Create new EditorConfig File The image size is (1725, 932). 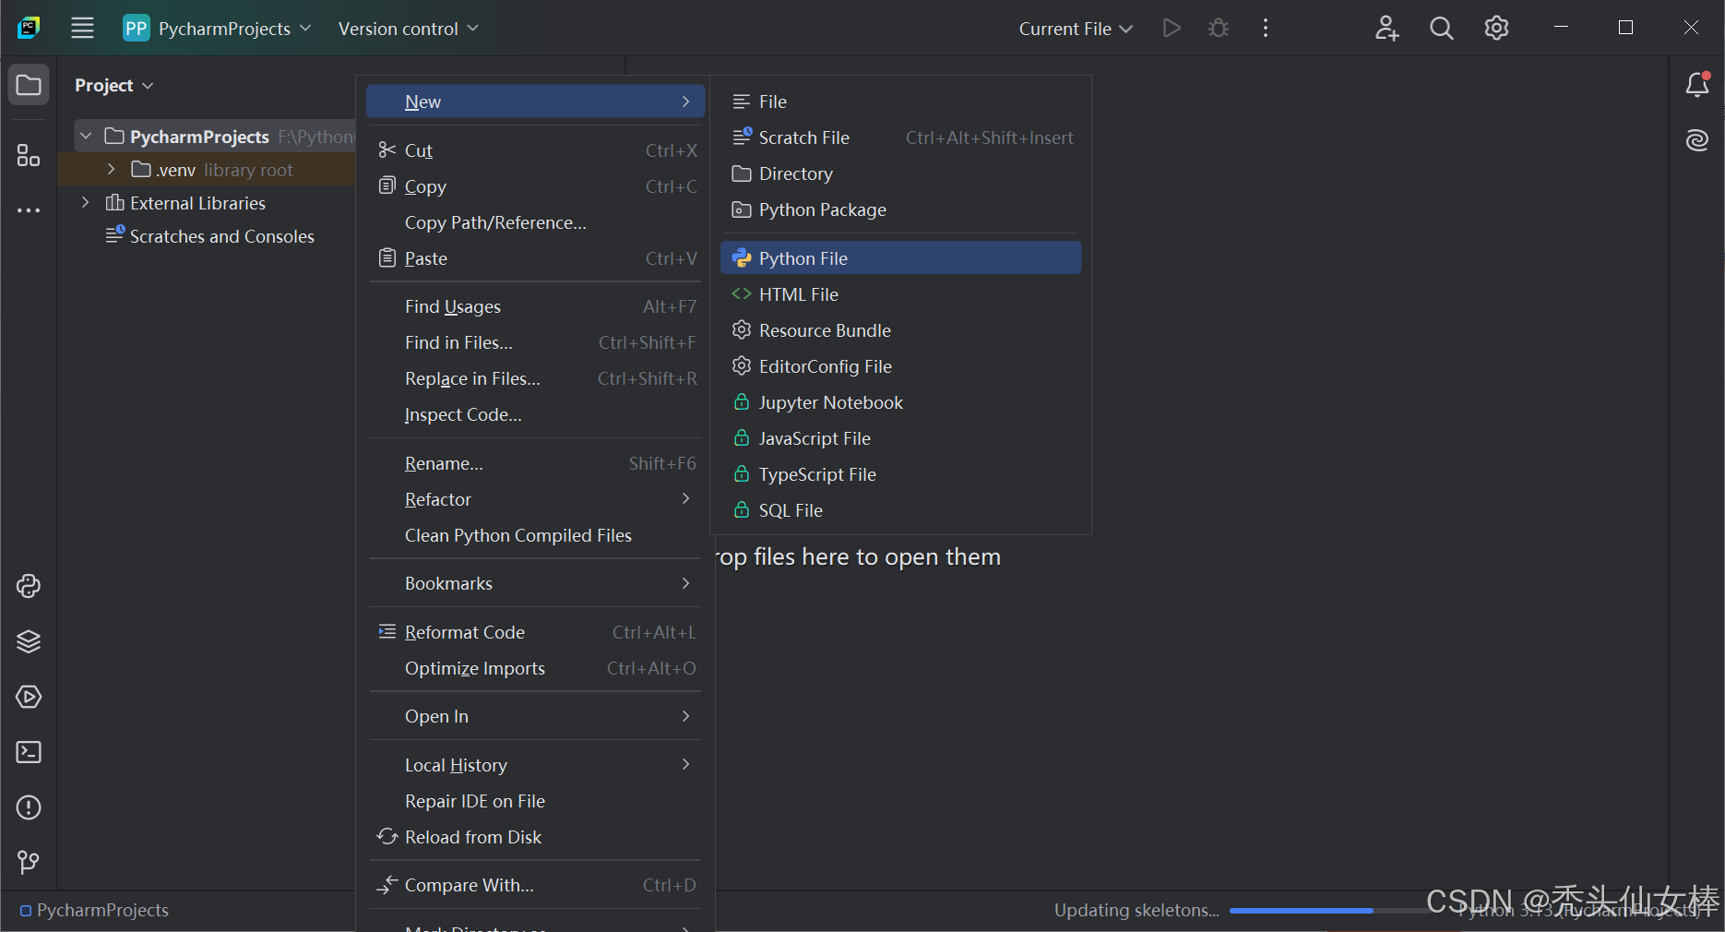click(900, 366)
